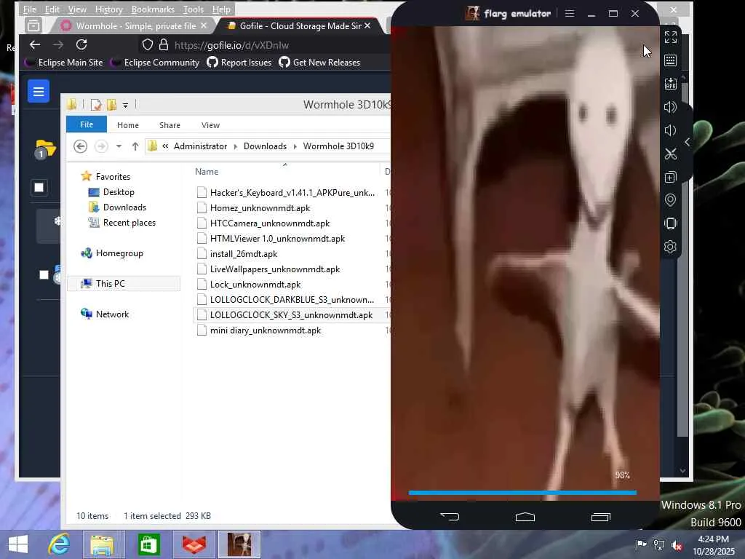This screenshot has height=559, width=745.
Task: Open the Eclipse Main Site bookmark
Action: coord(64,63)
